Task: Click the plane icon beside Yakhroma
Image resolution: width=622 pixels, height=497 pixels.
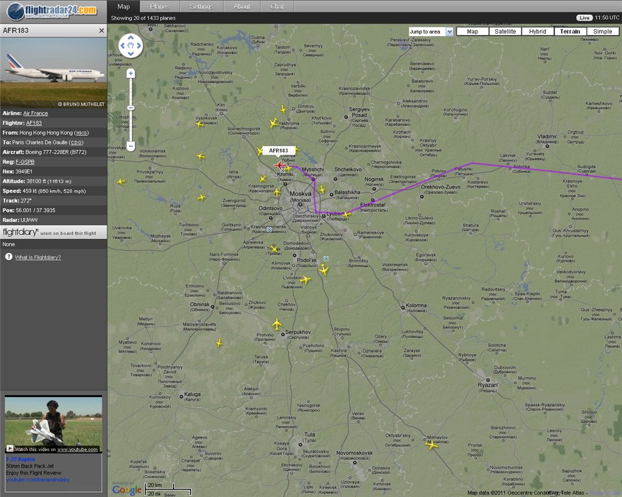Action: tap(273, 123)
